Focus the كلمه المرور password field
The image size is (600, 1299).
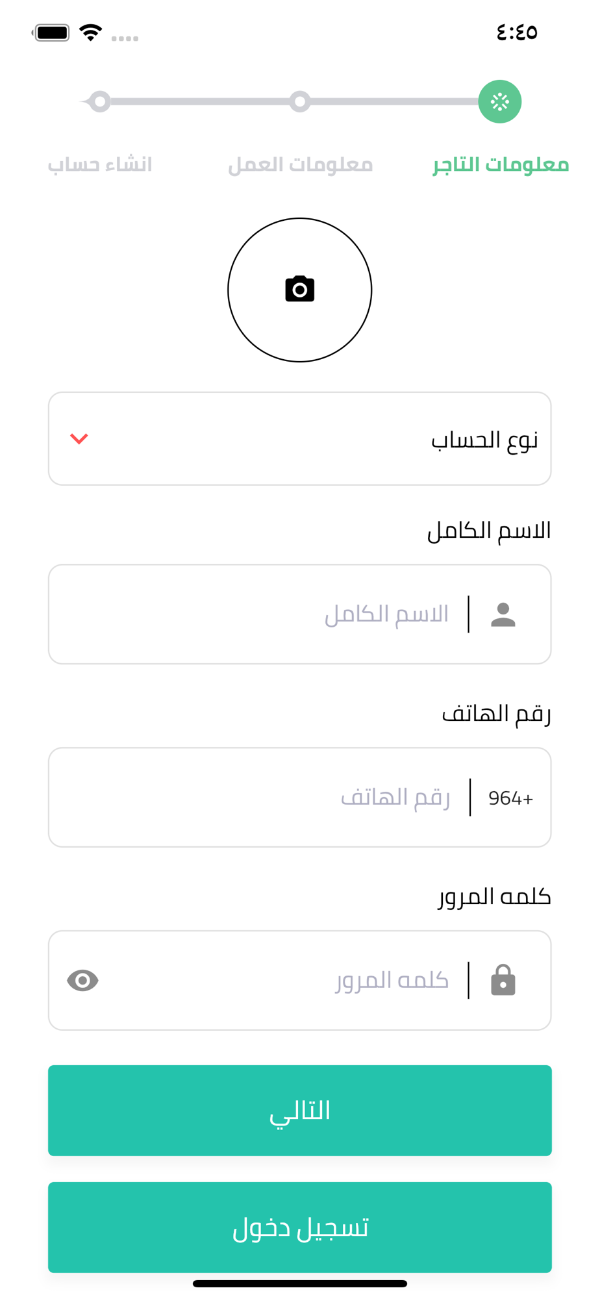coord(300,980)
